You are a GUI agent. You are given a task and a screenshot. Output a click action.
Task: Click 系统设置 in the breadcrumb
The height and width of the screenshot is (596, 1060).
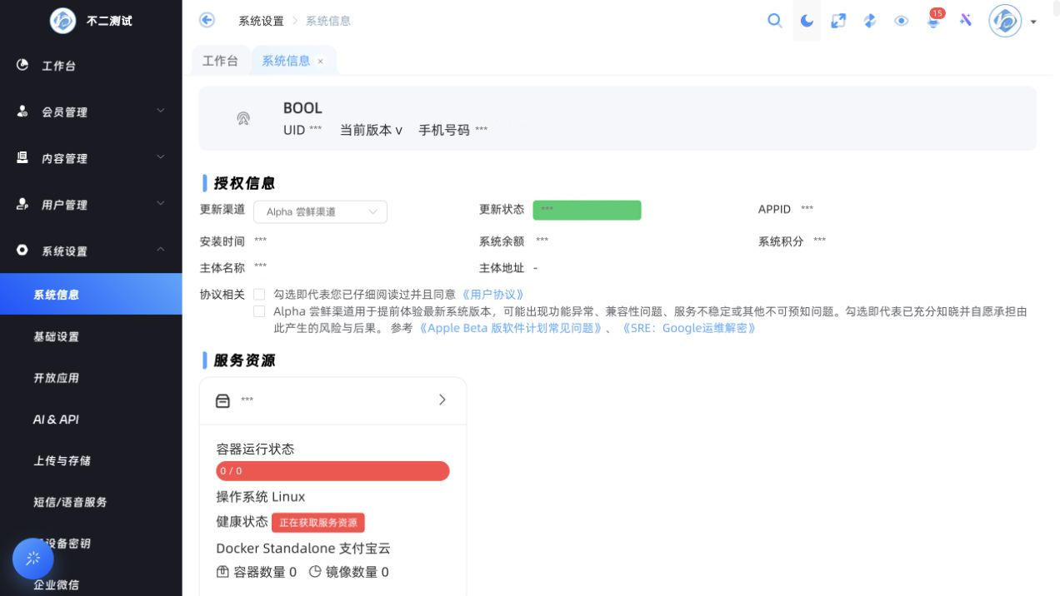pos(261,21)
